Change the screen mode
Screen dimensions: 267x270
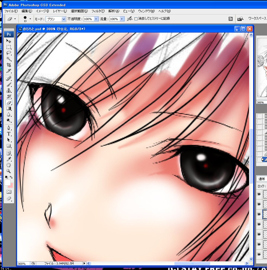point(9,199)
